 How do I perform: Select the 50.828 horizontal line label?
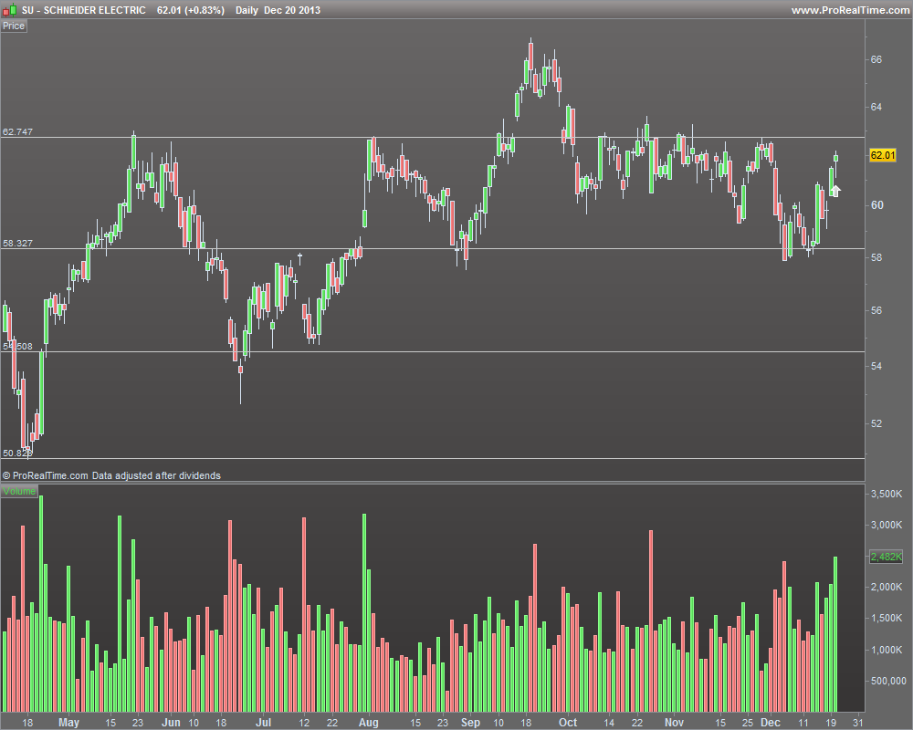17,453
